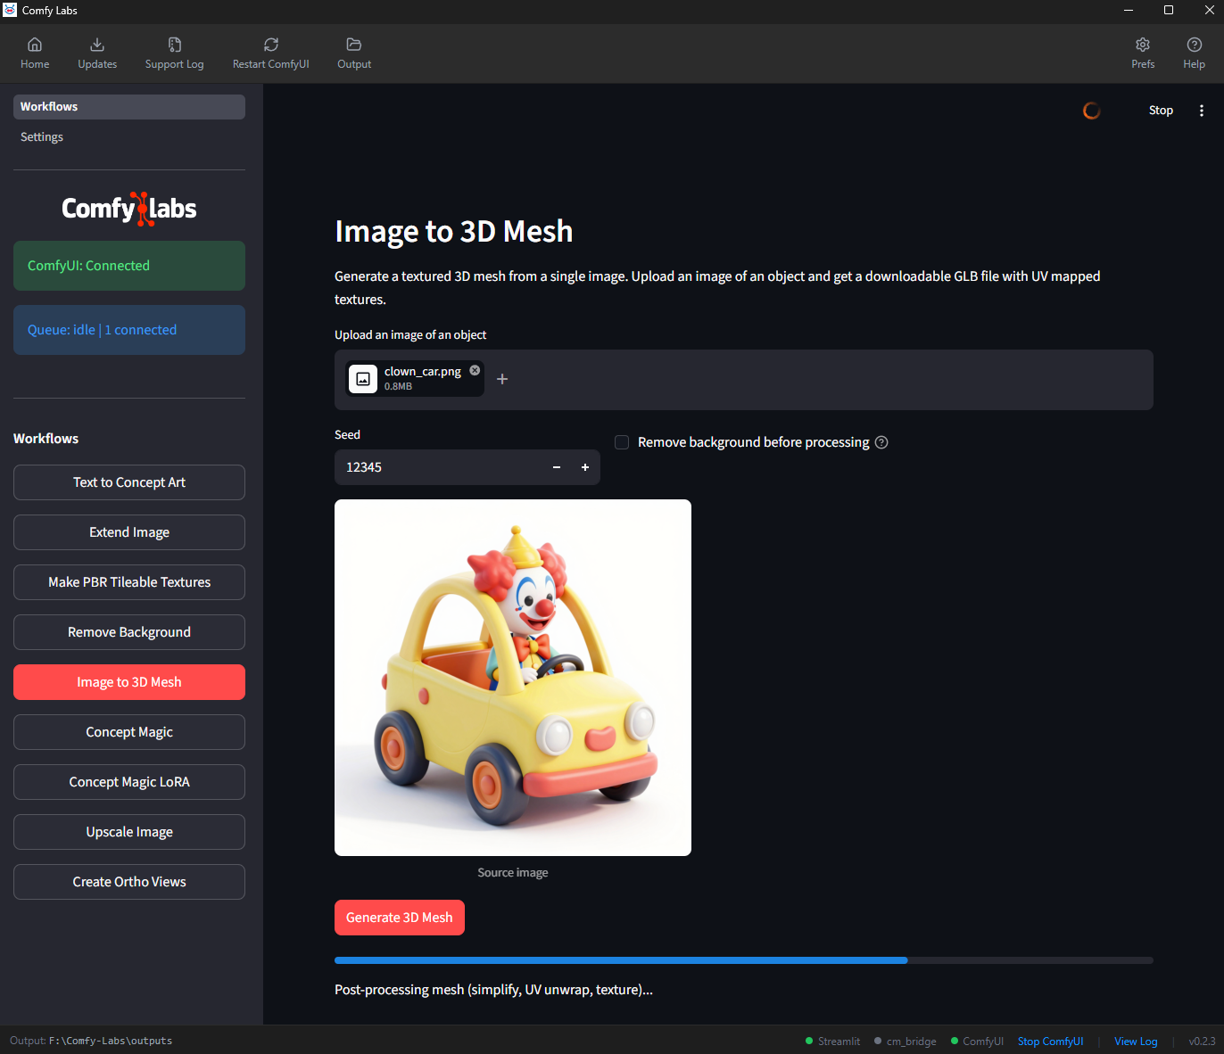This screenshot has height=1054, width=1224.
Task: Open Make PBR Tileable Textures workflow
Action: (x=129, y=582)
